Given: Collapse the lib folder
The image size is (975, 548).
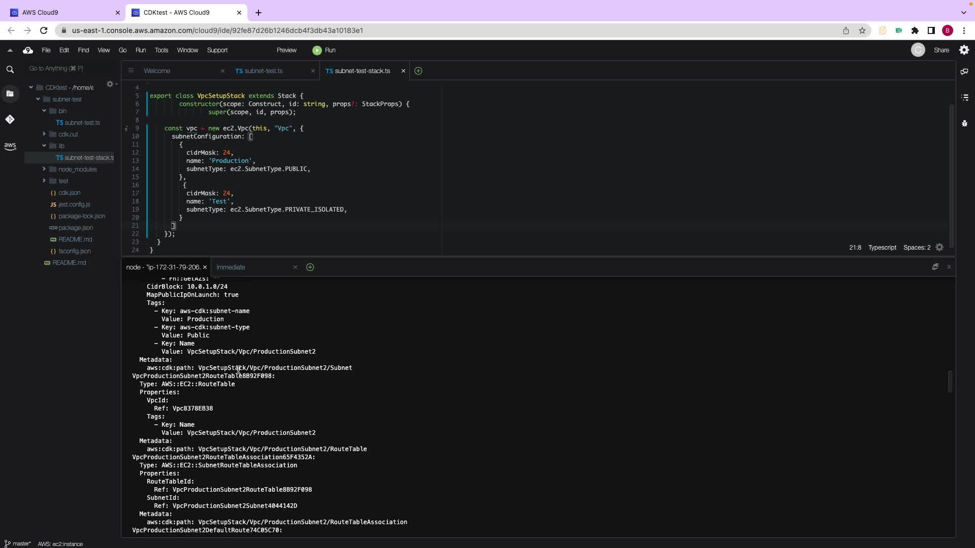Looking at the screenshot, I should [x=44, y=146].
